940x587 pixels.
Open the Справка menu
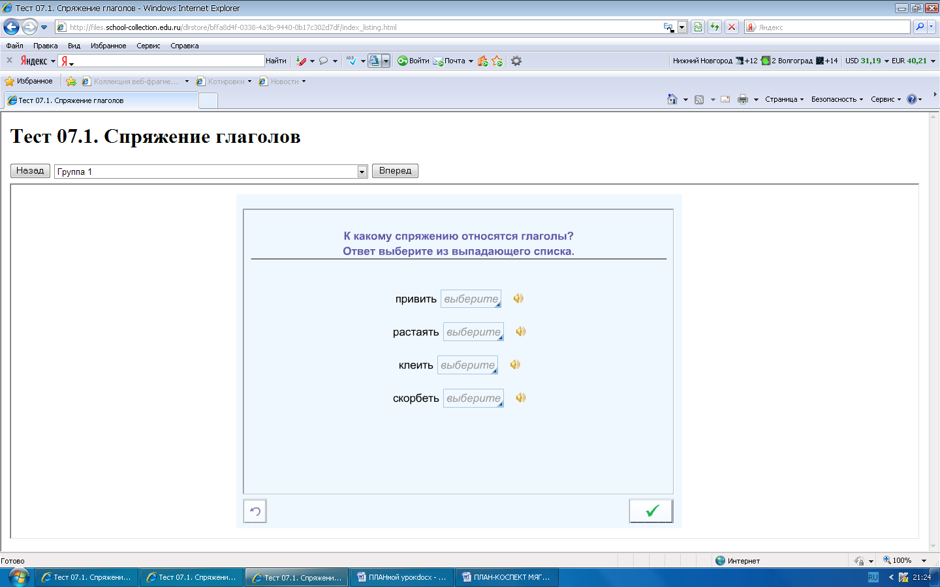(x=184, y=46)
